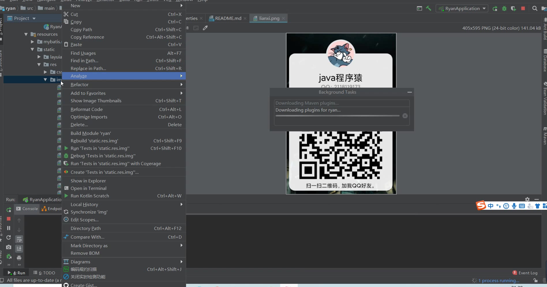The height and width of the screenshot is (287, 547).
Task: Select Mark Directory as submenu
Action: click(124, 246)
